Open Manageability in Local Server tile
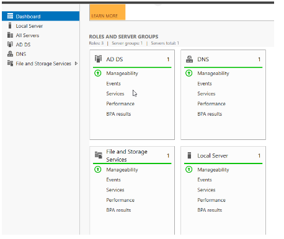284x239 pixels. click(x=213, y=170)
